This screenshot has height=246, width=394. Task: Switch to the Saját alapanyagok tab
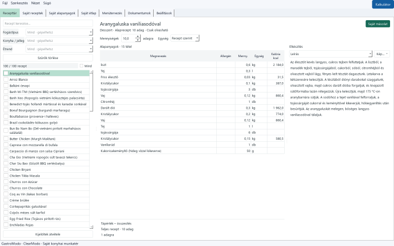coord(62,13)
